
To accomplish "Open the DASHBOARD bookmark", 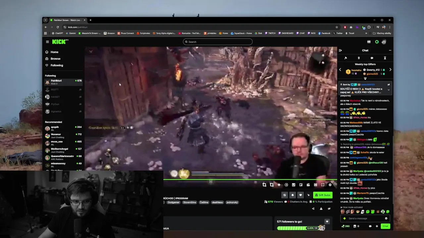I will pyautogui.click(x=286, y=33).
